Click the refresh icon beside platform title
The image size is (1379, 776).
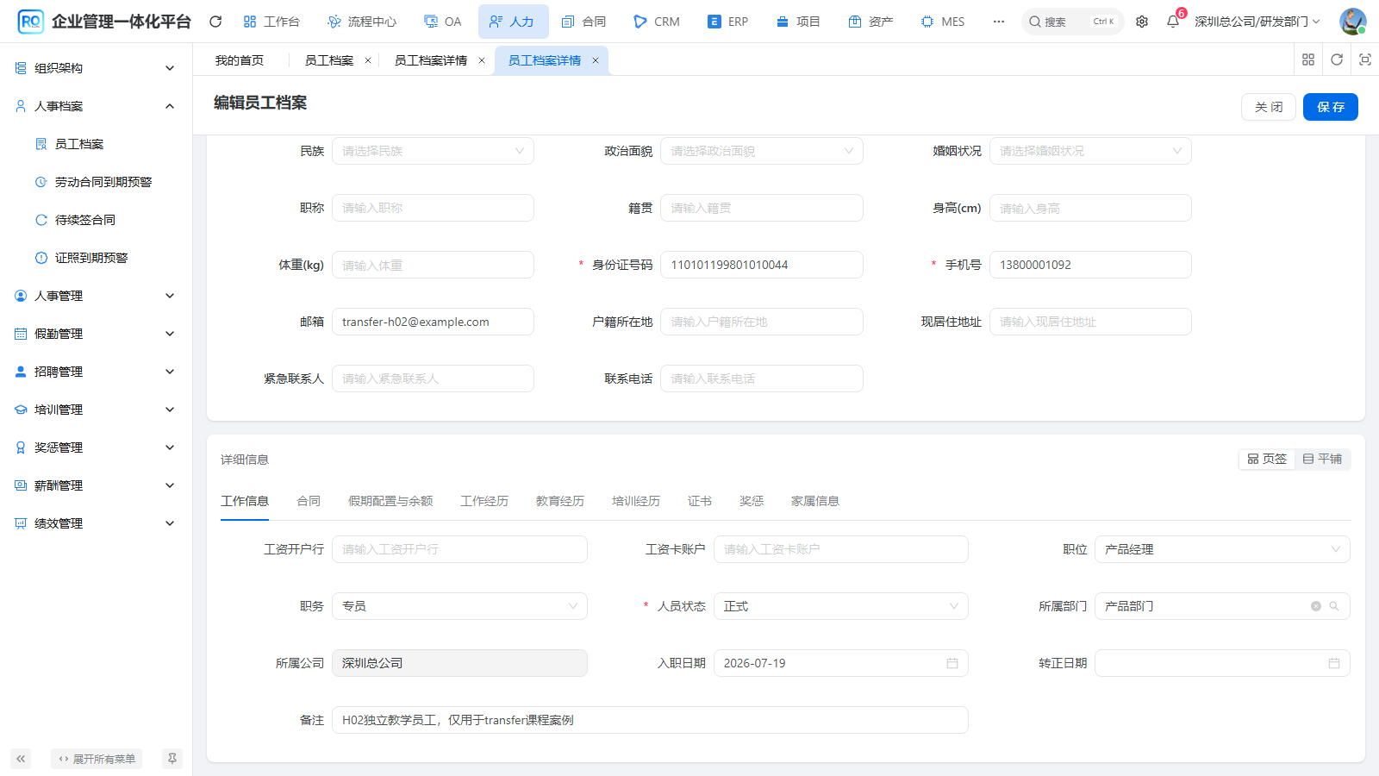pos(215,22)
